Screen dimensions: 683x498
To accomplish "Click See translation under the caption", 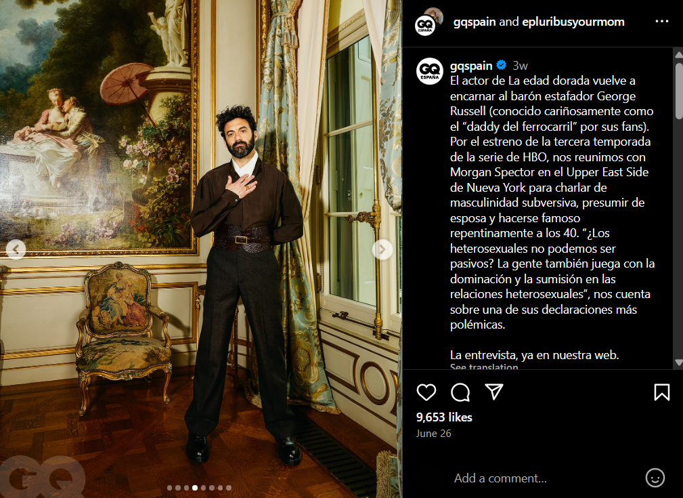I will pos(484,367).
